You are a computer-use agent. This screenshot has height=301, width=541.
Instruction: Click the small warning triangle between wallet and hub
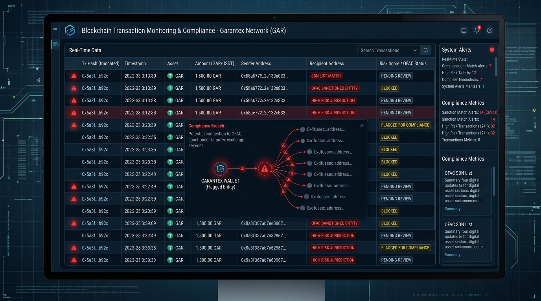tap(243, 169)
